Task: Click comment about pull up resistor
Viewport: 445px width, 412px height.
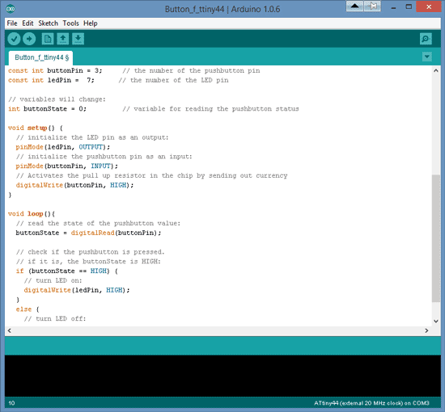Action: click(x=151, y=175)
